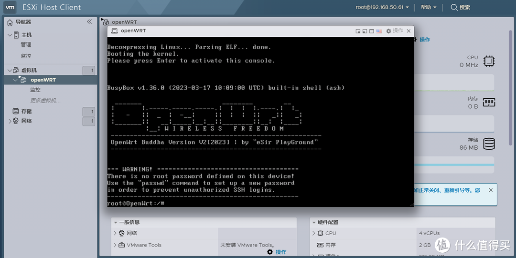Switch console to full window icon
The height and width of the screenshot is (258, 516).
tap(372, 31)
